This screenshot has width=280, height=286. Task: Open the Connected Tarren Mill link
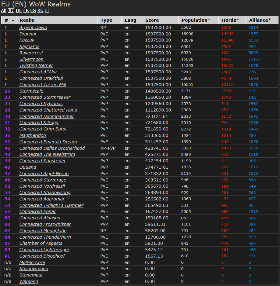pos(43,85)
